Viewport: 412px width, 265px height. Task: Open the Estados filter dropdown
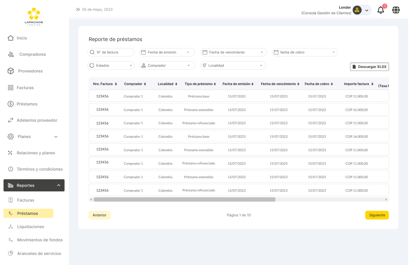[x=111, y=65]
